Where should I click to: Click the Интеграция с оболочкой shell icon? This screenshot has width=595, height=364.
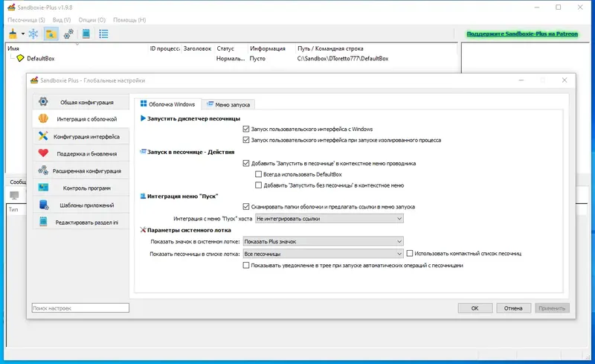[x=43, y=118]
